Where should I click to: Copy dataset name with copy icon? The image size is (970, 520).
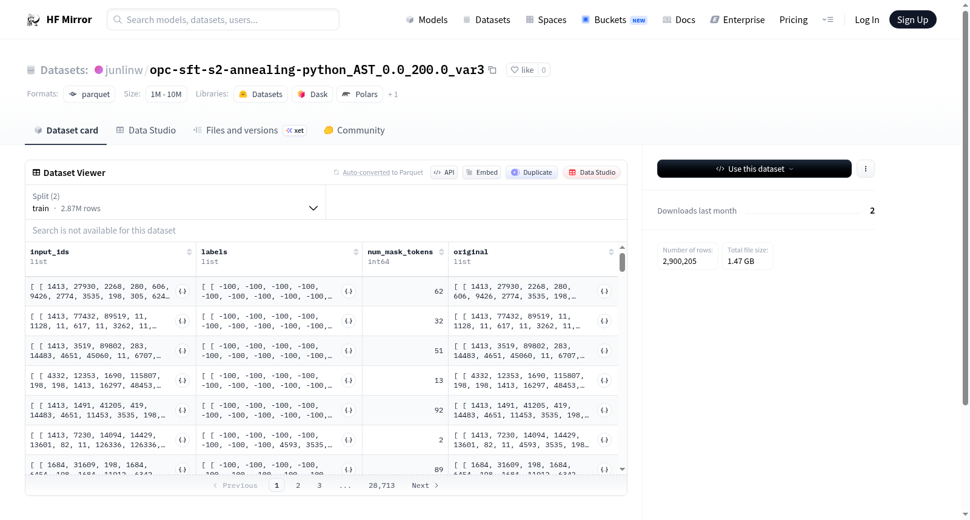[x=492, y=70]
